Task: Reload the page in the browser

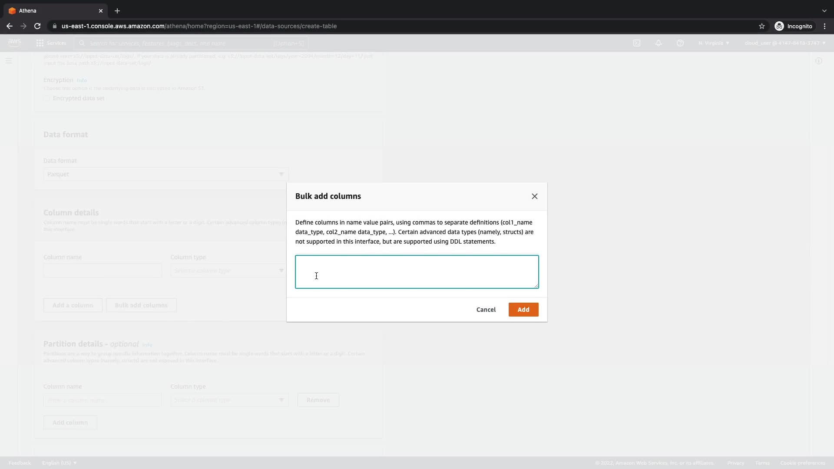Action: click(x=37, y=26)
